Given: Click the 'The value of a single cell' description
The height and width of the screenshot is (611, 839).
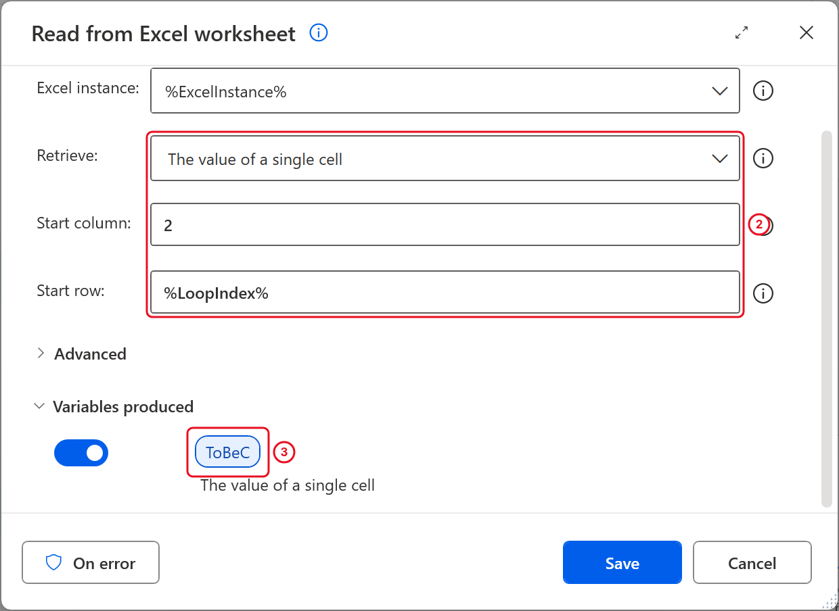Looking at the screenshot, I should click(x=288, y=485).
